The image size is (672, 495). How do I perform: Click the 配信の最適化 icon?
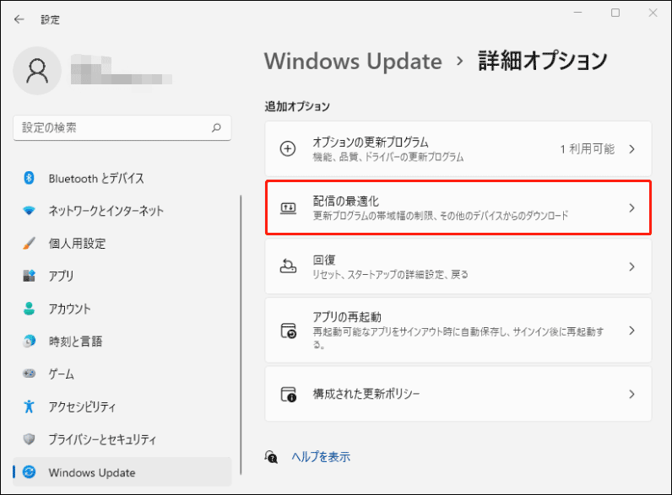pyautogui.click(x=288, y=208)
